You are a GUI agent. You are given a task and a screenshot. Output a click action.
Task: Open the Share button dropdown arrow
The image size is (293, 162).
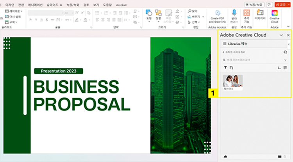click(289, 4)
